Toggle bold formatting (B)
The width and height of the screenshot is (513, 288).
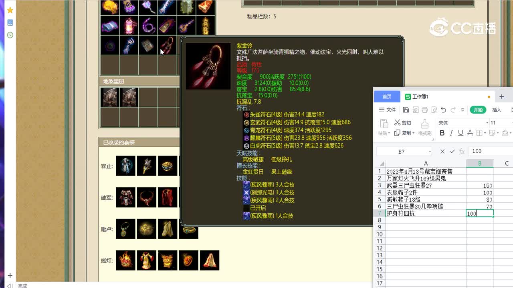[x=442, y=133]
